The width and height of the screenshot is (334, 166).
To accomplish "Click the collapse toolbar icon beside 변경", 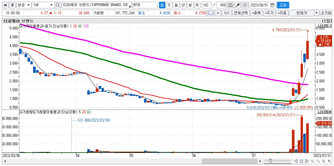I will click(x=13, y=5).
